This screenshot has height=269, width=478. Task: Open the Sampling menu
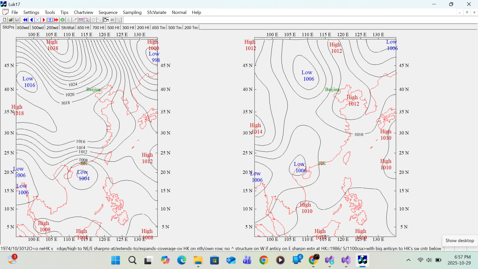(132, 12)
